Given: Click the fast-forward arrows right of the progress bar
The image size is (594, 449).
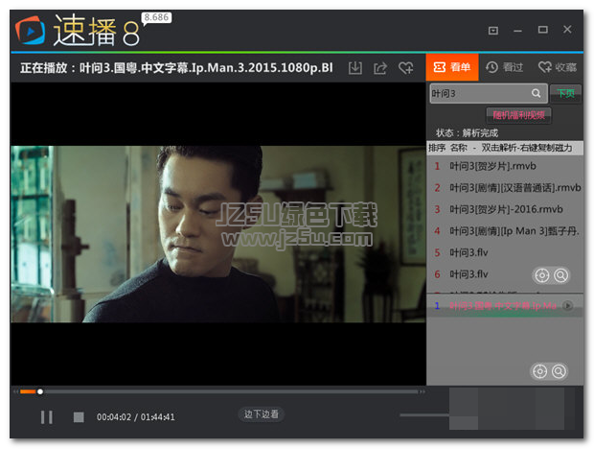Looking at the screenshot, I should click(423, 391).
